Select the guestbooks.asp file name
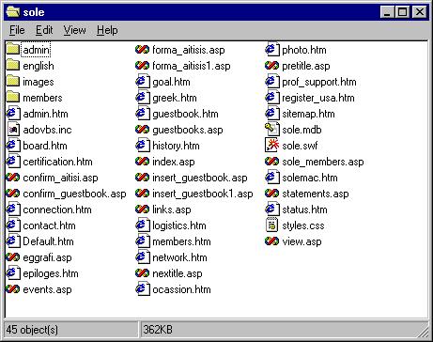The height and width of the screenshot is (342, 433). [188, 130]
